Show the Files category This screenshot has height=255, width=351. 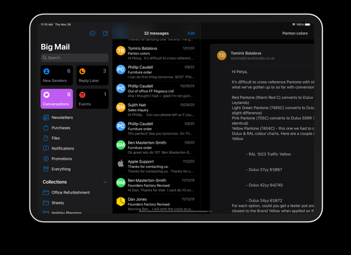coord(56,138)
